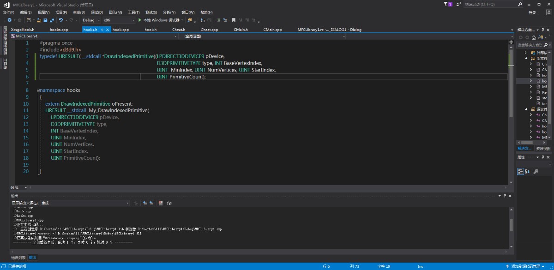Click the Home icon in Solution Explorer
Image resolution: width=554 pixels, height=270 pixels.
pyautogui.click(x=533, y=37)
